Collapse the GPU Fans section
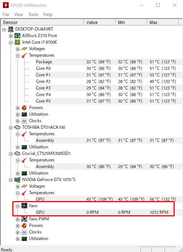Viewport: 183px width, 252px height. 17,206
